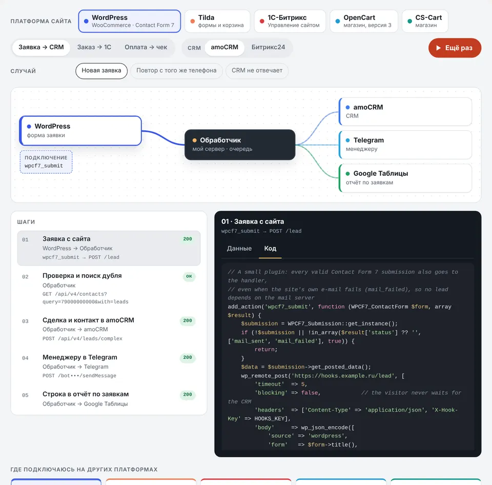Click the play icon in Ещё раз

point(438,48)
